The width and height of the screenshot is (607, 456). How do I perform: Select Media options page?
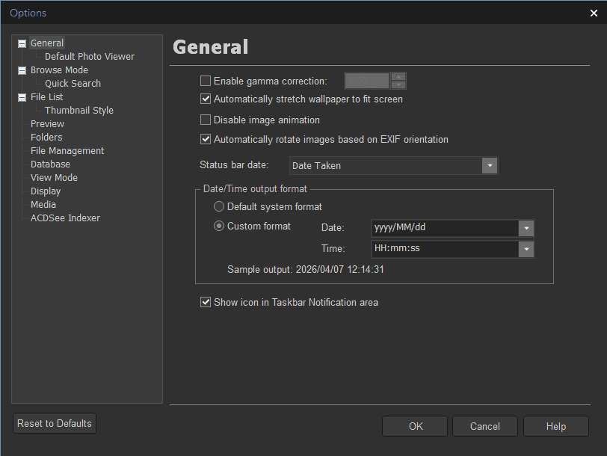[x=43, y=204]
